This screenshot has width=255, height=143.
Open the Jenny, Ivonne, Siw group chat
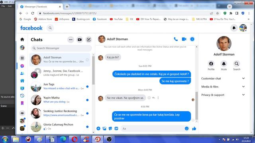[60, 73]
